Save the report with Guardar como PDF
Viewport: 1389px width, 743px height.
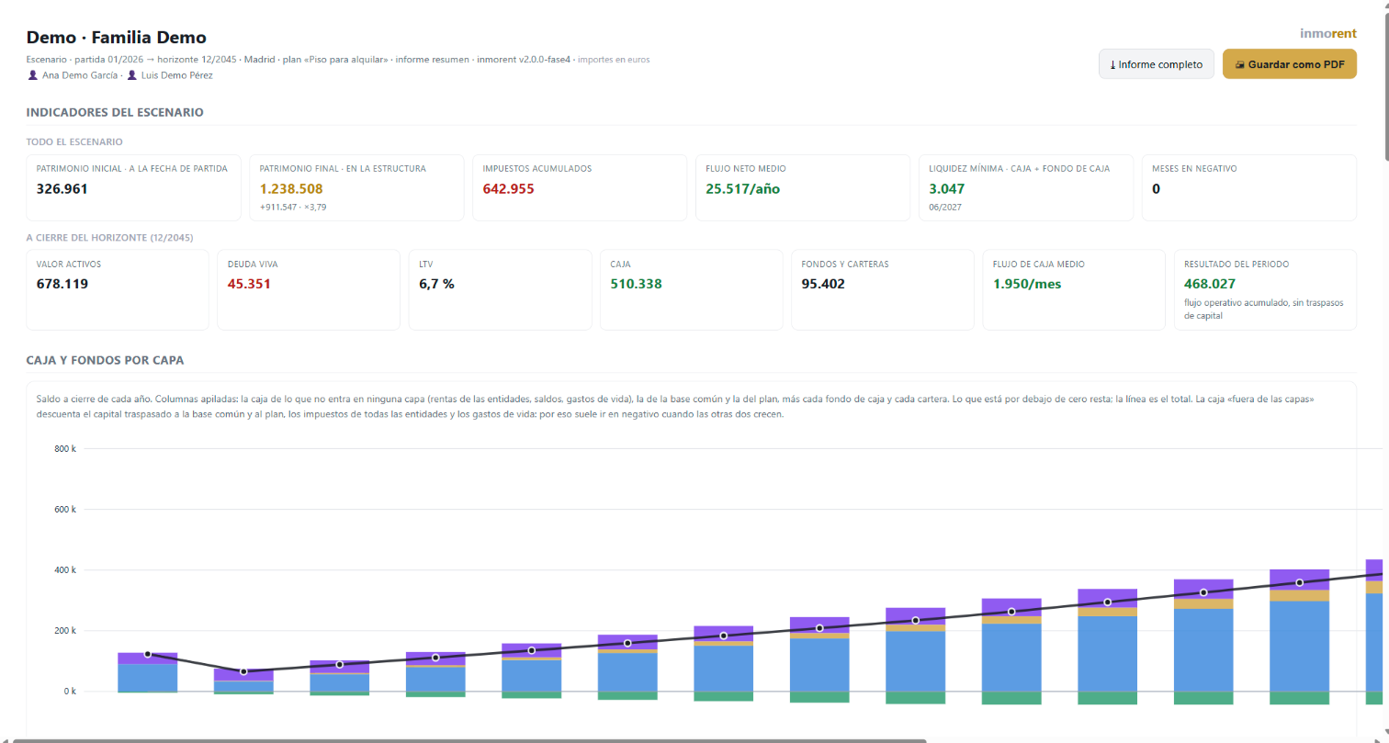[x=1290, y=64]
